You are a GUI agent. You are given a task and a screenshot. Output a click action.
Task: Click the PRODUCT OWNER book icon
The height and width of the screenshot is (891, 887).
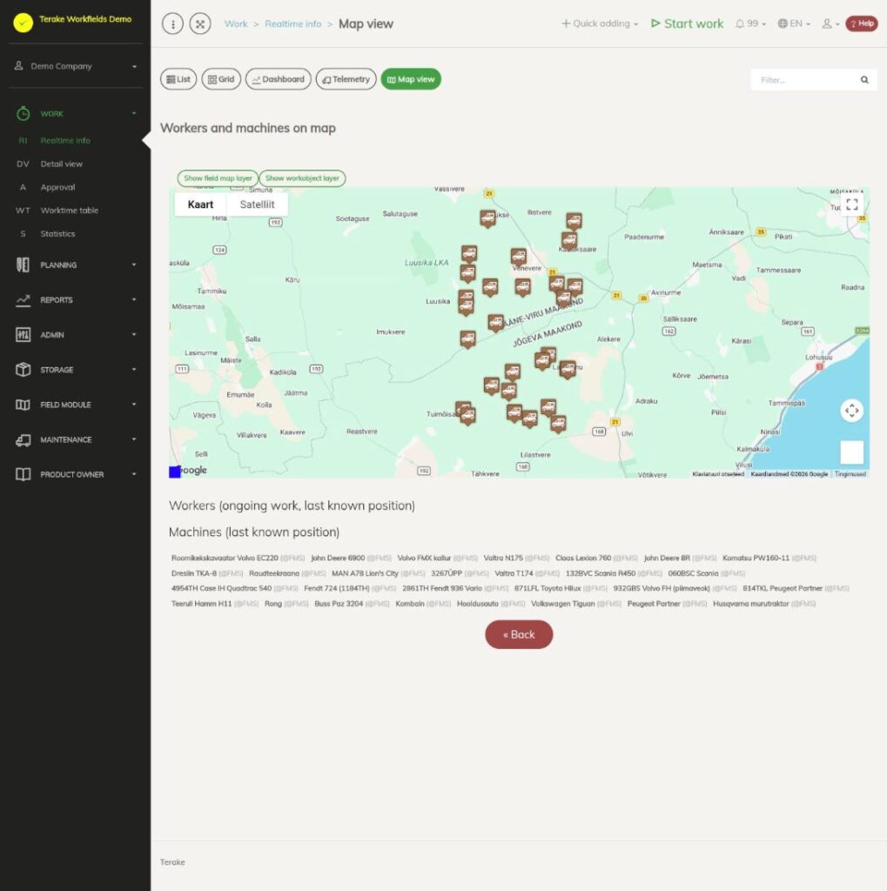coord(23,474)
